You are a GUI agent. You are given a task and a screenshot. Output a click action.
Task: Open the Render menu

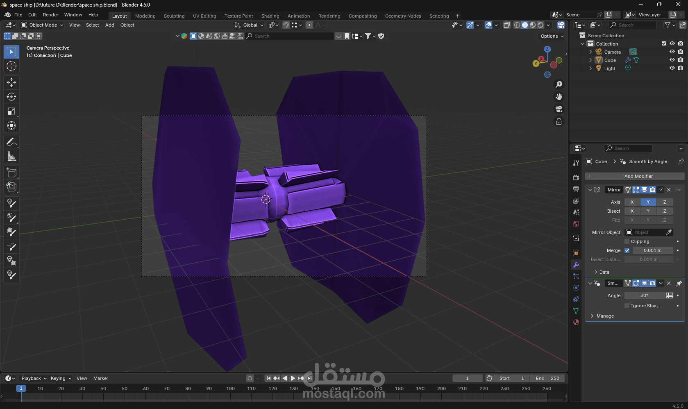50,15
